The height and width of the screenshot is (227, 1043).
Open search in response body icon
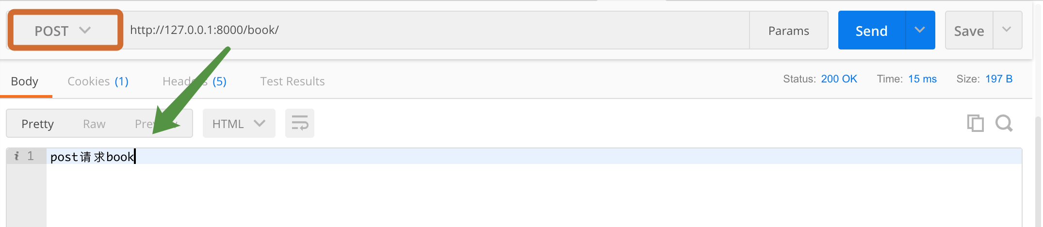1004,123
